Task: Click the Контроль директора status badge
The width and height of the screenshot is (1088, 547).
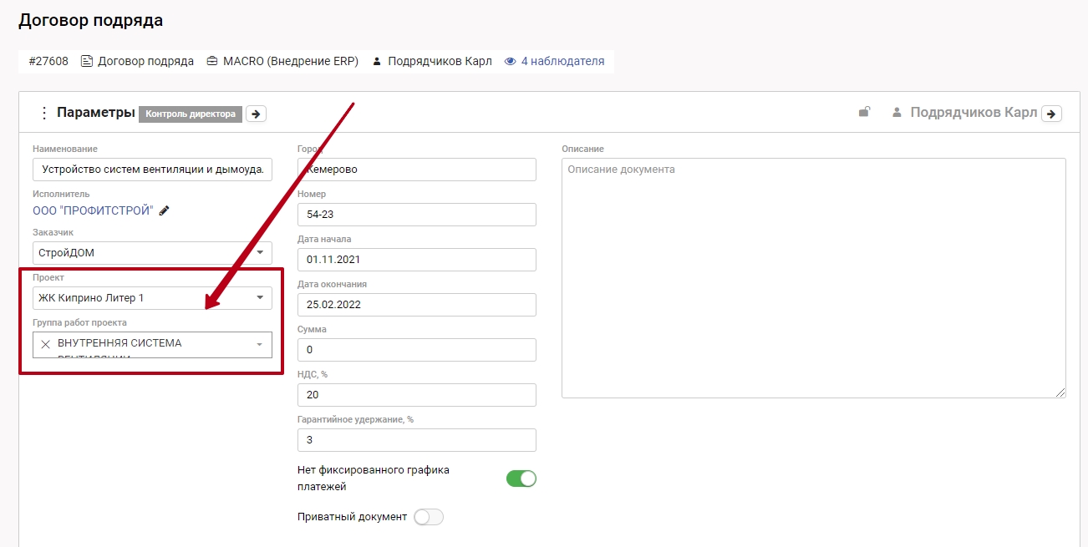Action: 191,114
